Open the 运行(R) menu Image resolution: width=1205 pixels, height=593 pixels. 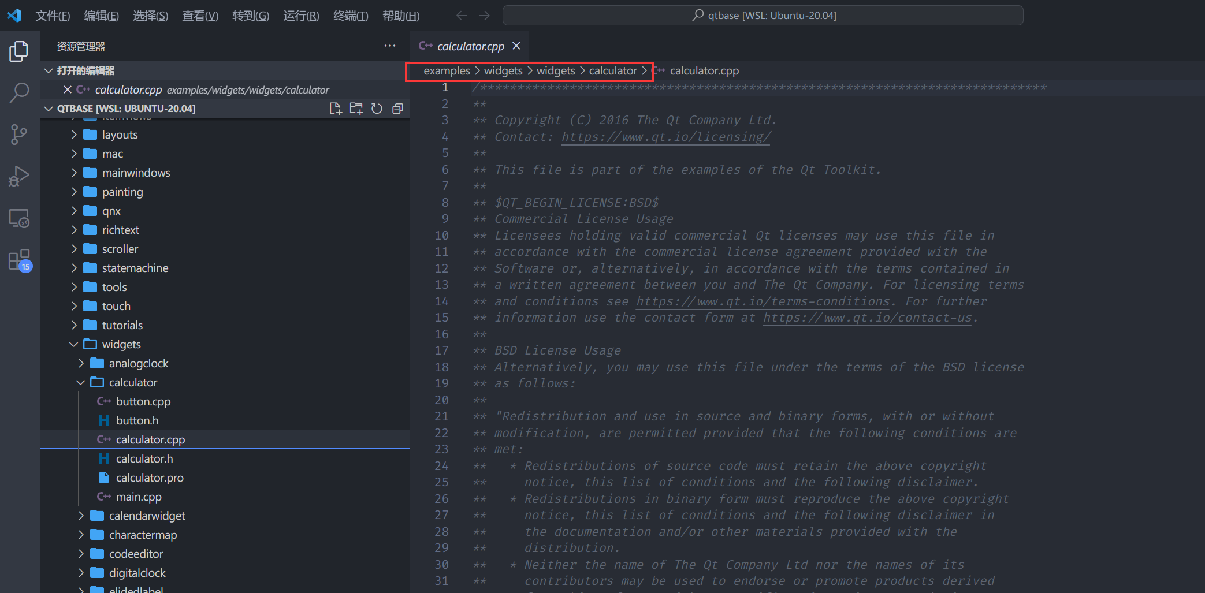coord(301,16)
